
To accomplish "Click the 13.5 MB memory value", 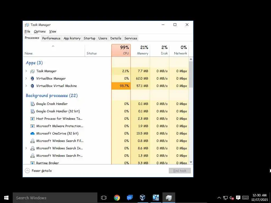I will point(142,133).
